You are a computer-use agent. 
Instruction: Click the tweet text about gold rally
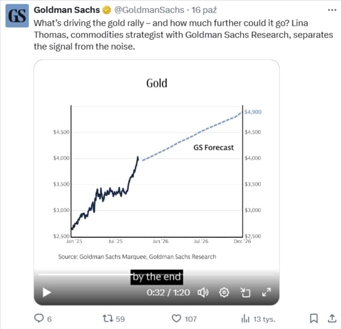tap(183, 35)
